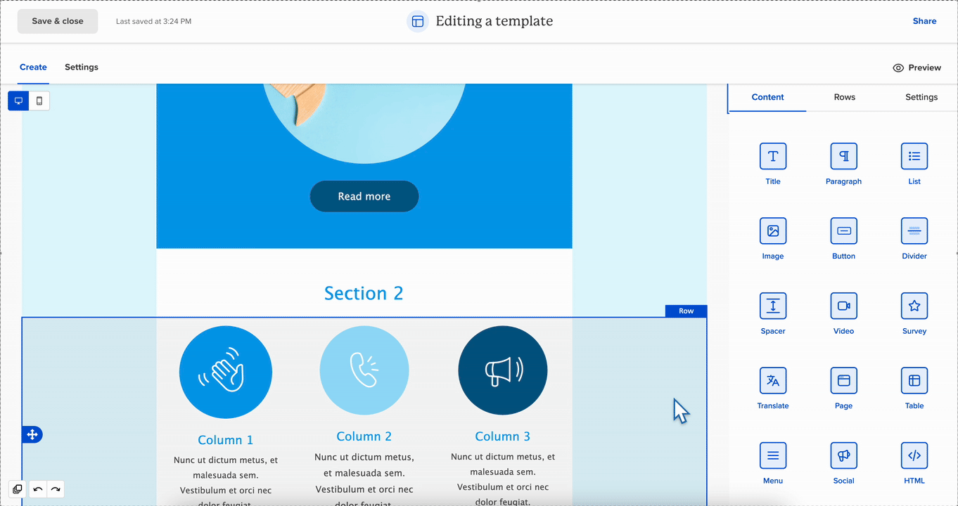958x506 pixels.
Task: Switch to mobile preview mode
Action: pos(39,100)
